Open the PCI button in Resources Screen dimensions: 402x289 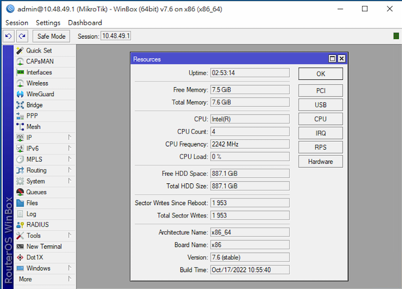[x=320, y=91]
